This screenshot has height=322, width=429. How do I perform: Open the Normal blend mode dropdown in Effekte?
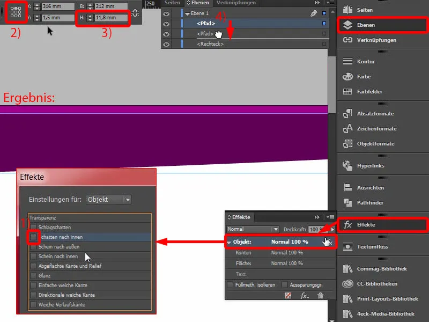(x=253, y=229)
